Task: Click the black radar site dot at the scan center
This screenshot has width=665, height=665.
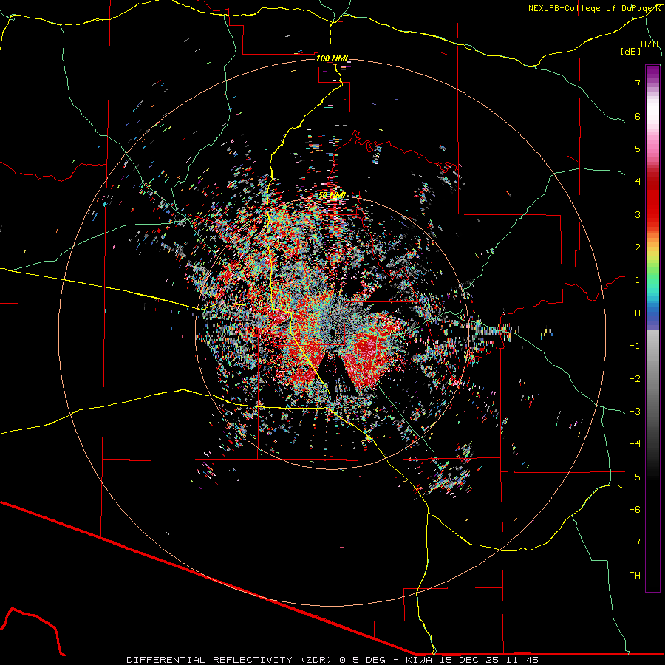Action: [x=332, y=332]
